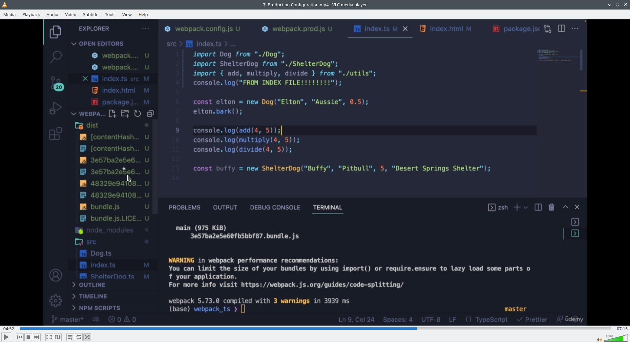Click Prettier in the status bar
Screen dimensions: 630x342
click(x=532, y=320)
